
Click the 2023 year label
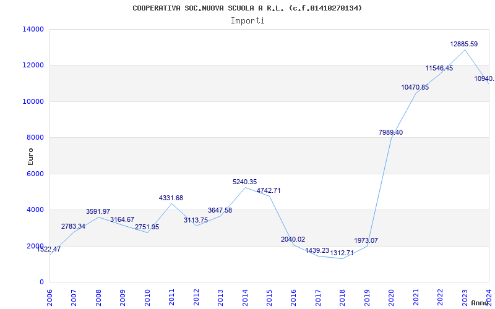coord(465,297)
